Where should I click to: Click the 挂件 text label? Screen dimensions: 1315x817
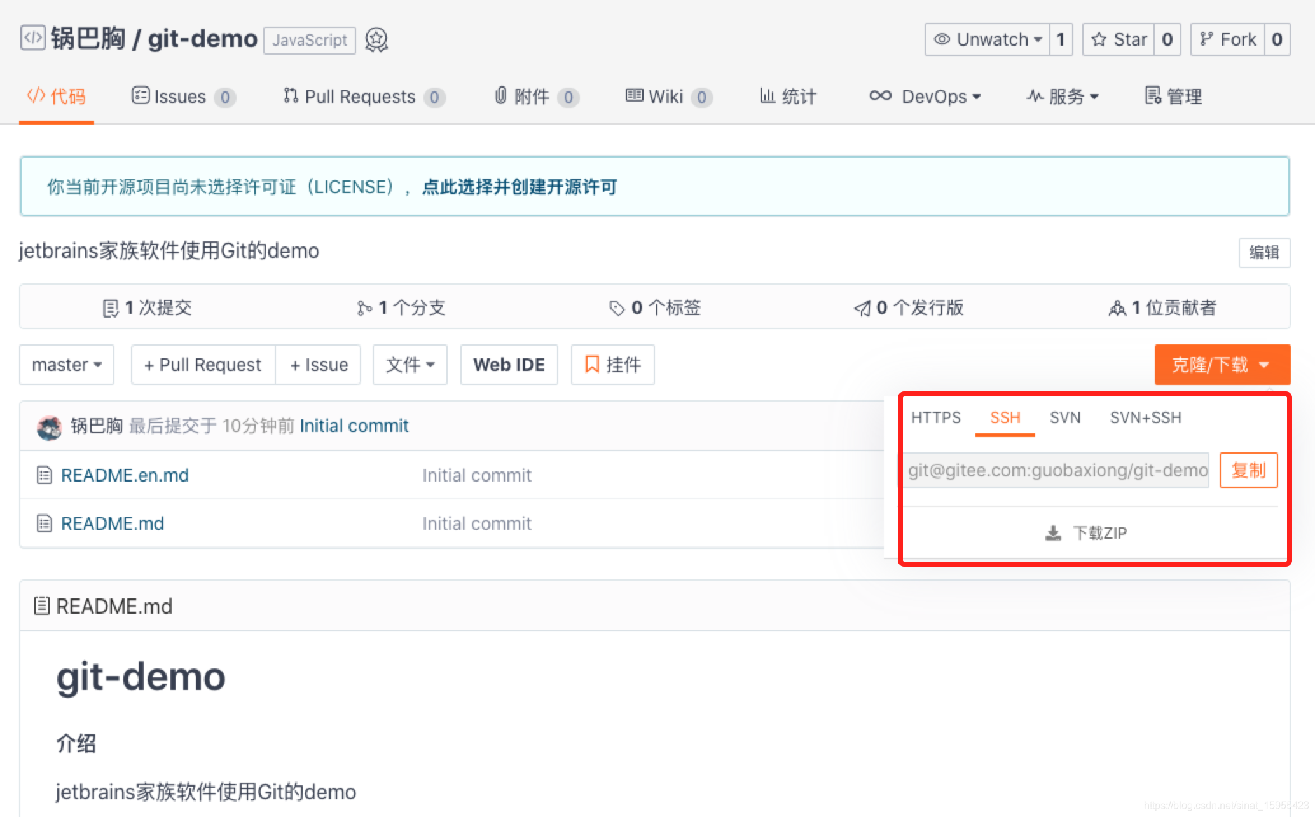[x=623, y=365]
